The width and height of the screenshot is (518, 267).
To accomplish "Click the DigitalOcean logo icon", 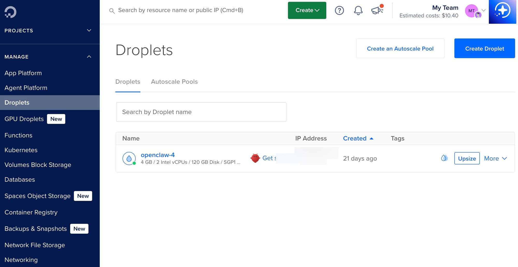I will pos(10,12).
